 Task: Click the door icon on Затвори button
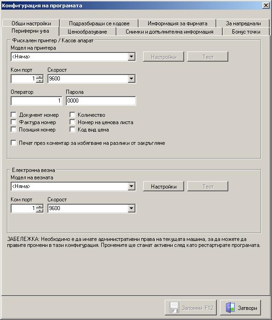(230, 307)
